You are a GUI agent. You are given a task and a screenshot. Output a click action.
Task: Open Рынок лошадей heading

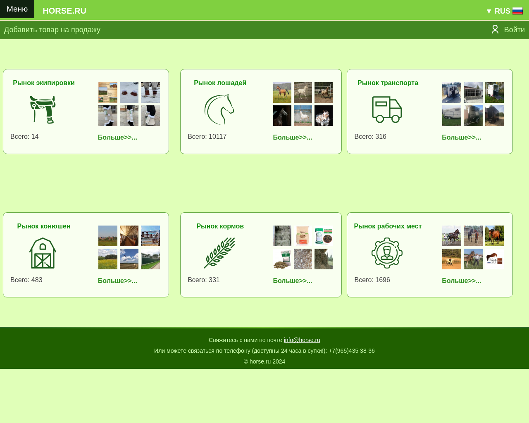click(220, 83)
